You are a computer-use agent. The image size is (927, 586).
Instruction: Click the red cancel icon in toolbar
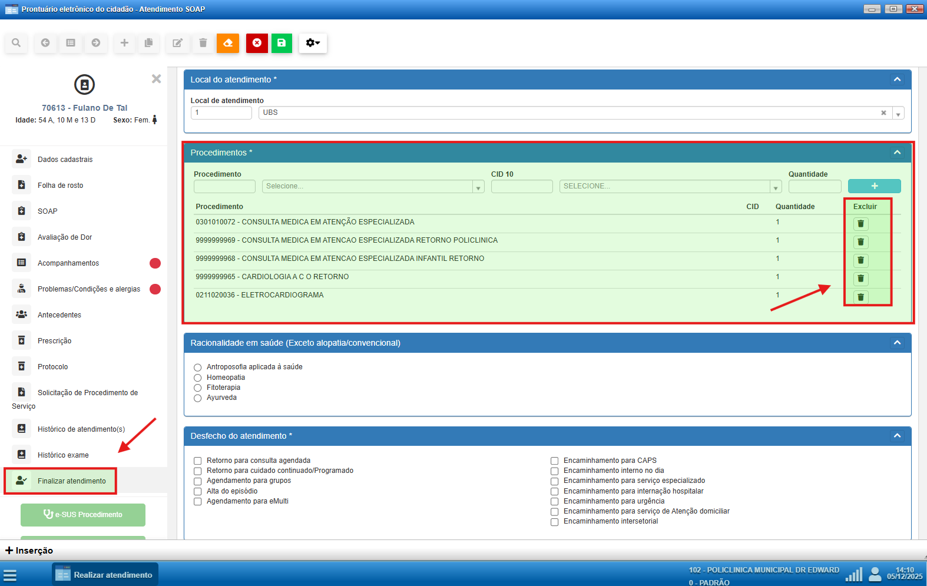tap(257, 43)
